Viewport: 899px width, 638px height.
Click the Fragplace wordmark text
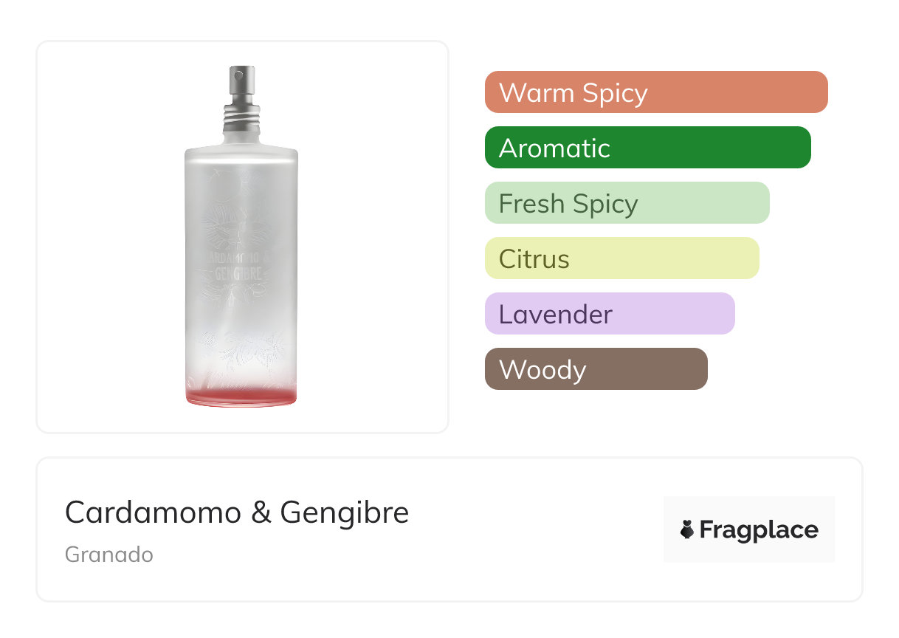click(x=759, y=530)
